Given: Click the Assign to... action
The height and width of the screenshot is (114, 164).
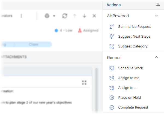Looking at the screenshot, I should coord(127,88).
